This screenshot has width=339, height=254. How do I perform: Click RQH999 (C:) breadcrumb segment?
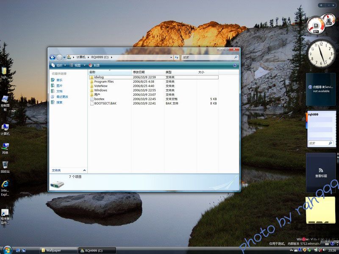(100, 57)
